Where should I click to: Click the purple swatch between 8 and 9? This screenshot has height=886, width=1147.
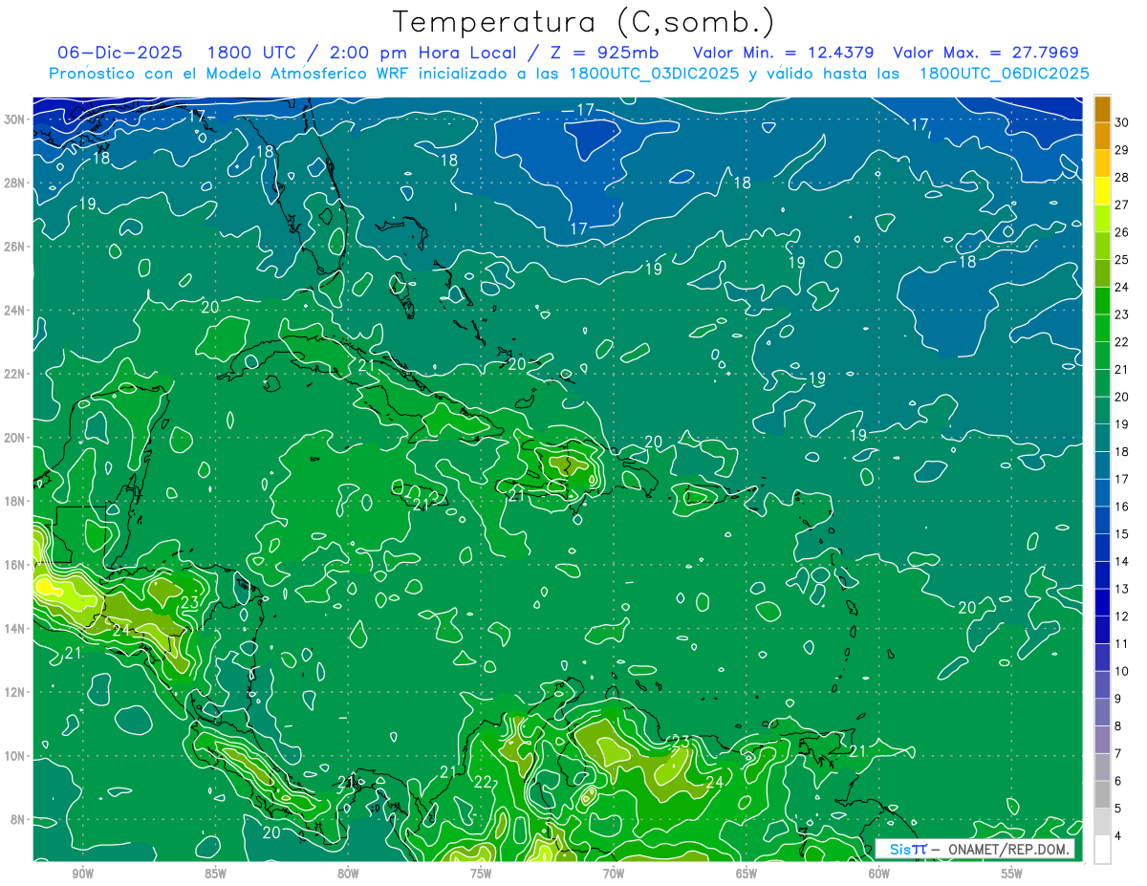pos(1103,712)
